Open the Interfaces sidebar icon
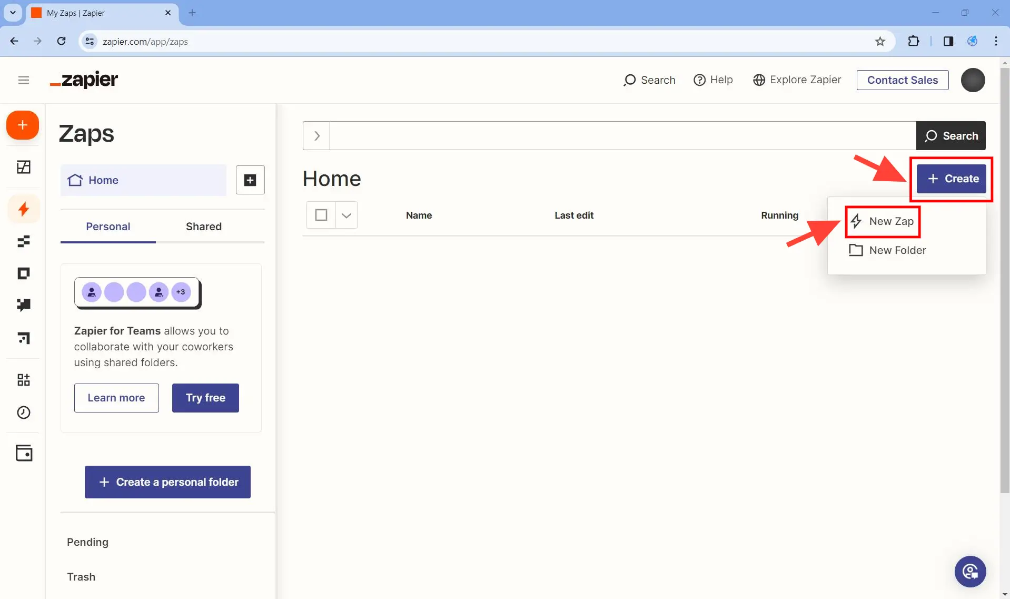Screen dimensions: 1010x599 point(24,273)
